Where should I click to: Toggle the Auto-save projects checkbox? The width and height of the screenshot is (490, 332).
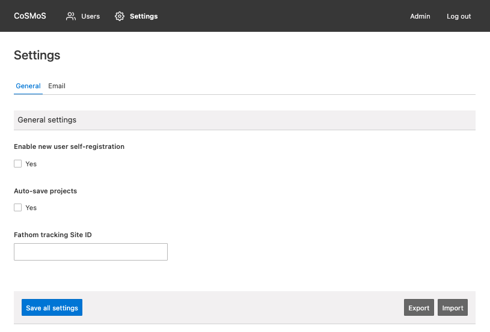click(x=18, y=208)
